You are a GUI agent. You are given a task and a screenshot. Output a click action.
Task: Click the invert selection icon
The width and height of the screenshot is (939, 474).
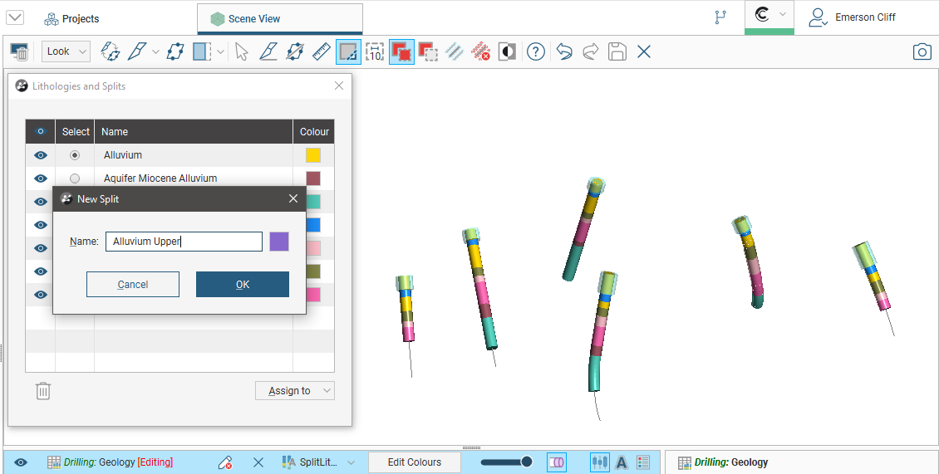tap(507, 51)
